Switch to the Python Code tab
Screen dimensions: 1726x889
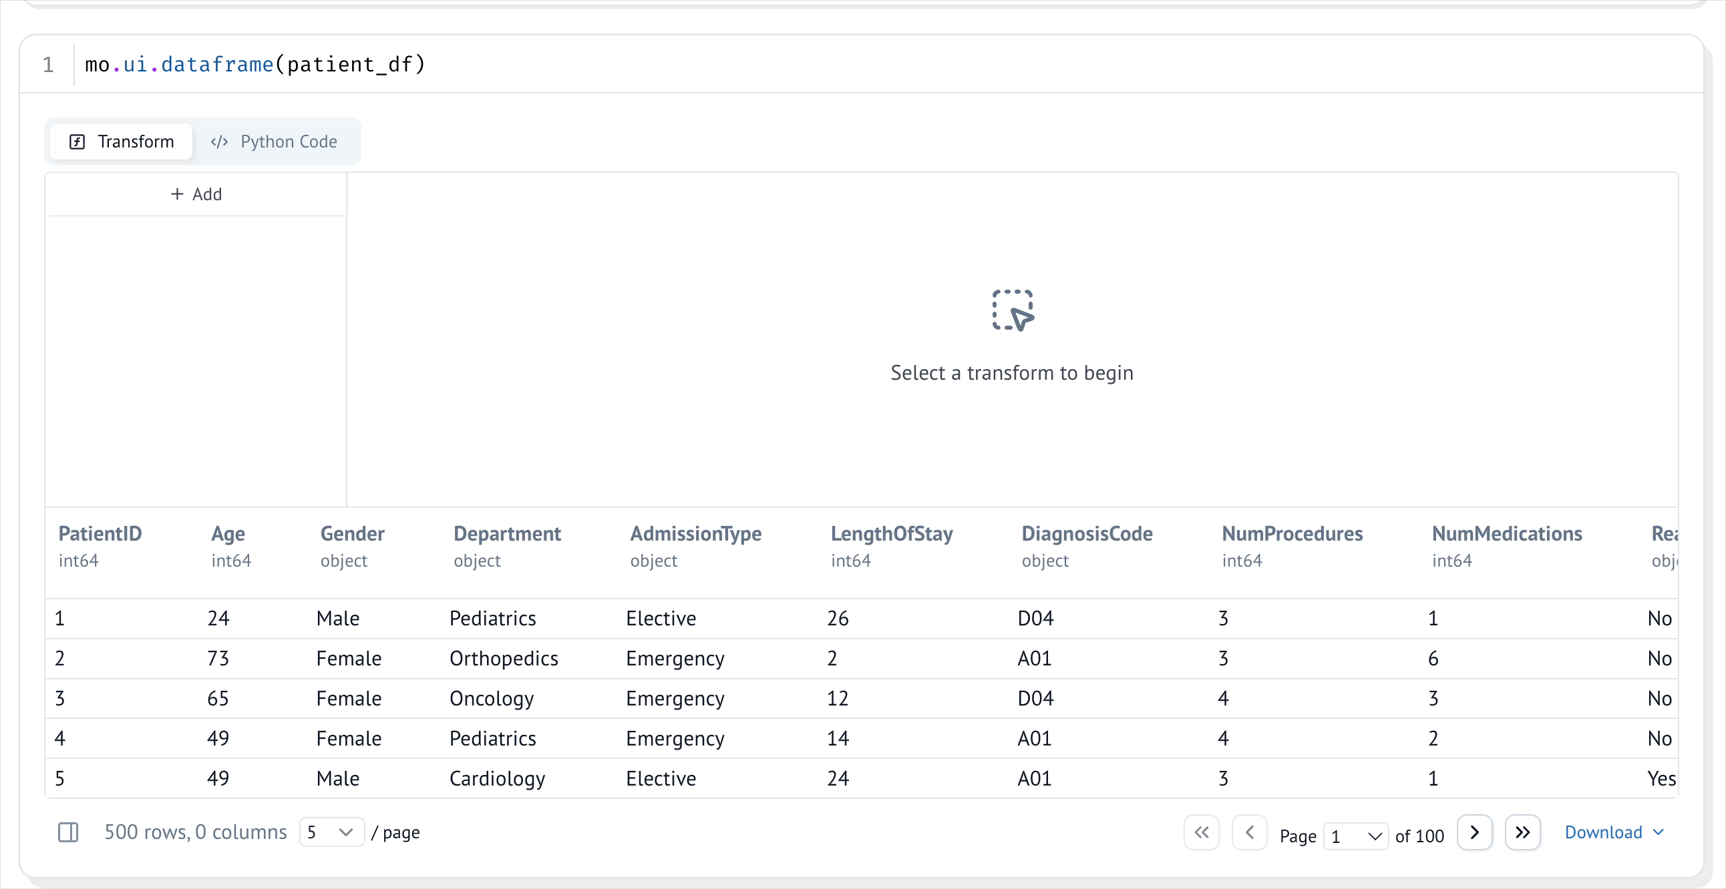click(275, 141)
